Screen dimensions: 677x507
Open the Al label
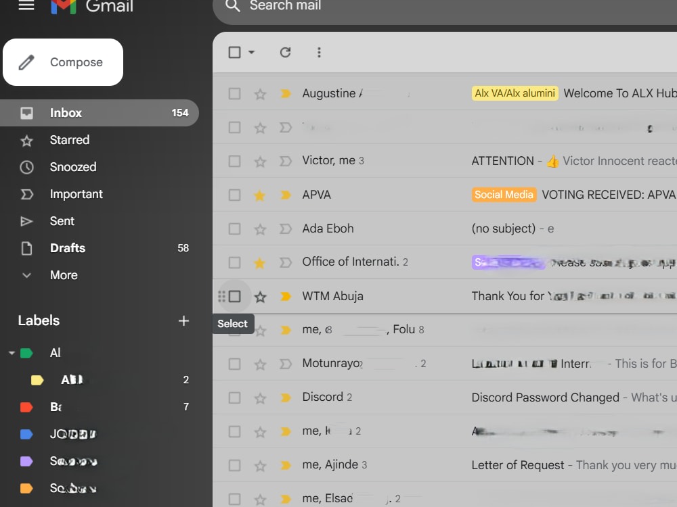[x=56, y=353]
